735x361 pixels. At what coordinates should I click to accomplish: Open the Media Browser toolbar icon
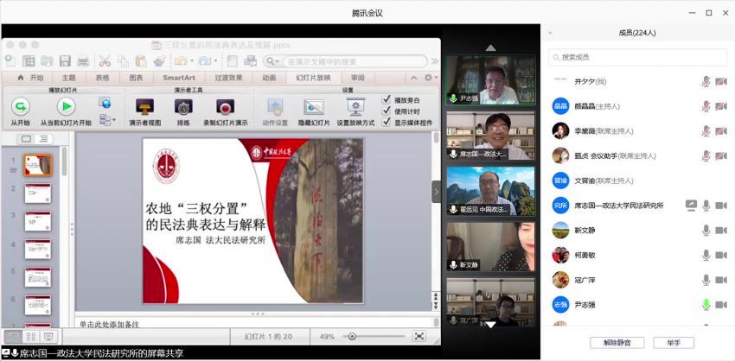[250, 60]
